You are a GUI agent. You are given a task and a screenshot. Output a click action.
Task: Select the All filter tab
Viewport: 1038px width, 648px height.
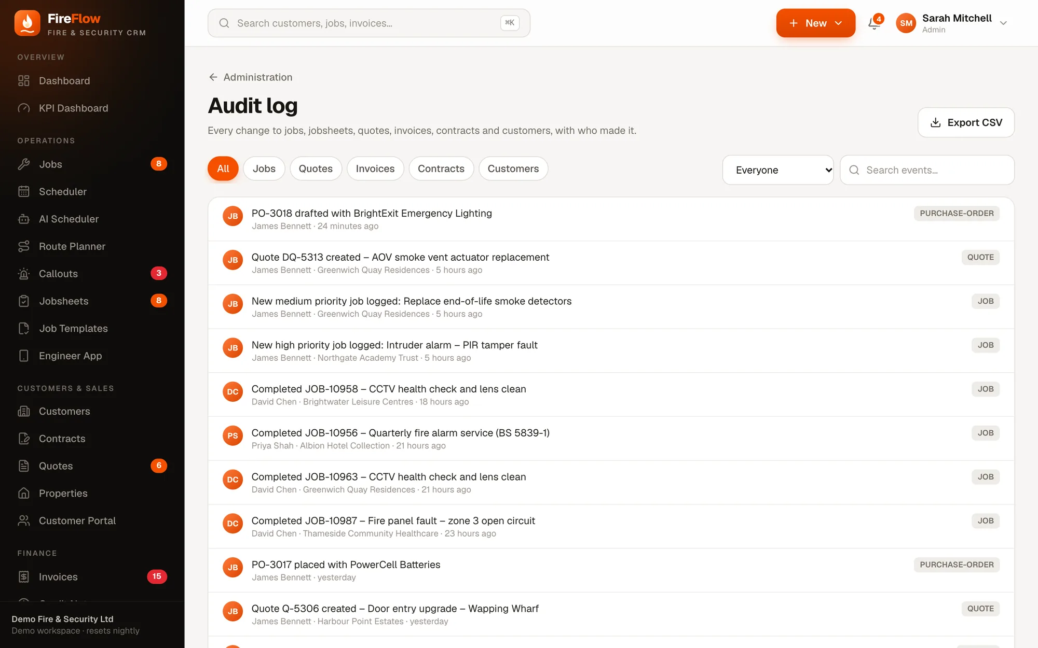click(x=223, y=169)
